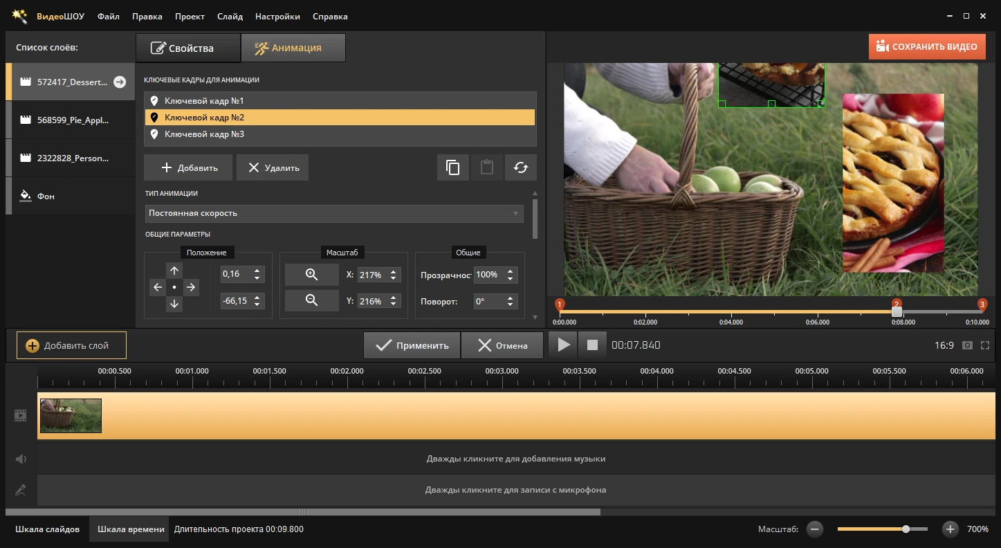Increase the transparency 100% value
1001x548 pixels.
coord(511,271)
